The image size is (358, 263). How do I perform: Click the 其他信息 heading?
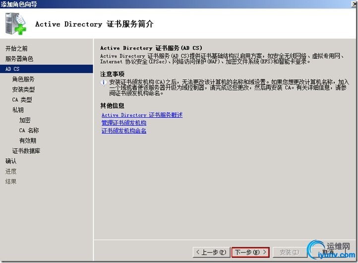point(112,106)
